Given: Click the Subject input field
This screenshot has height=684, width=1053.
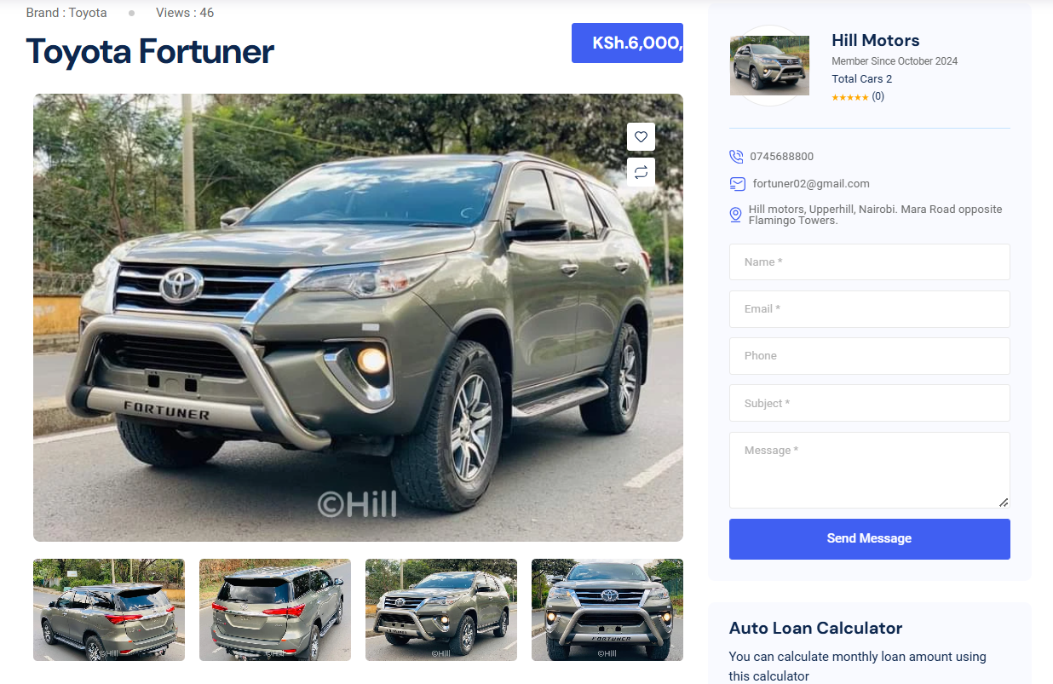Looking at the screenshot, I should click(870, 403).
